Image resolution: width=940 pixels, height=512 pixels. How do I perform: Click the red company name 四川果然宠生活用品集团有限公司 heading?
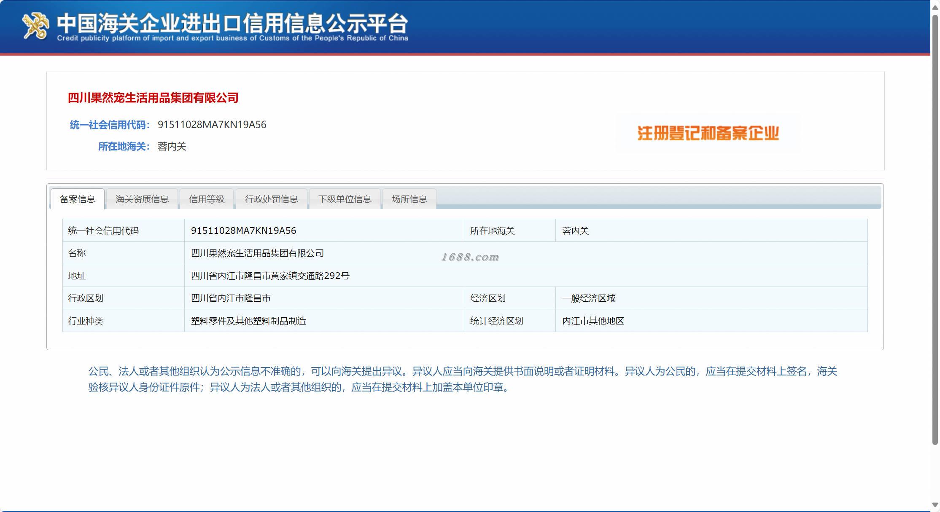pyautogui.click(x=153, y=98)
